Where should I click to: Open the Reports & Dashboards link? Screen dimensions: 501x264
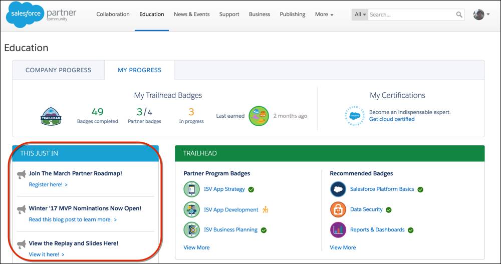coord(377,230)
